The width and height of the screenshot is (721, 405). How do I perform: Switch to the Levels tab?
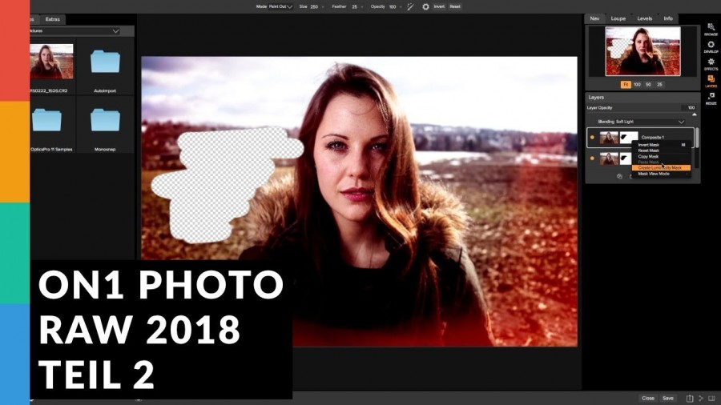(644, 18)
